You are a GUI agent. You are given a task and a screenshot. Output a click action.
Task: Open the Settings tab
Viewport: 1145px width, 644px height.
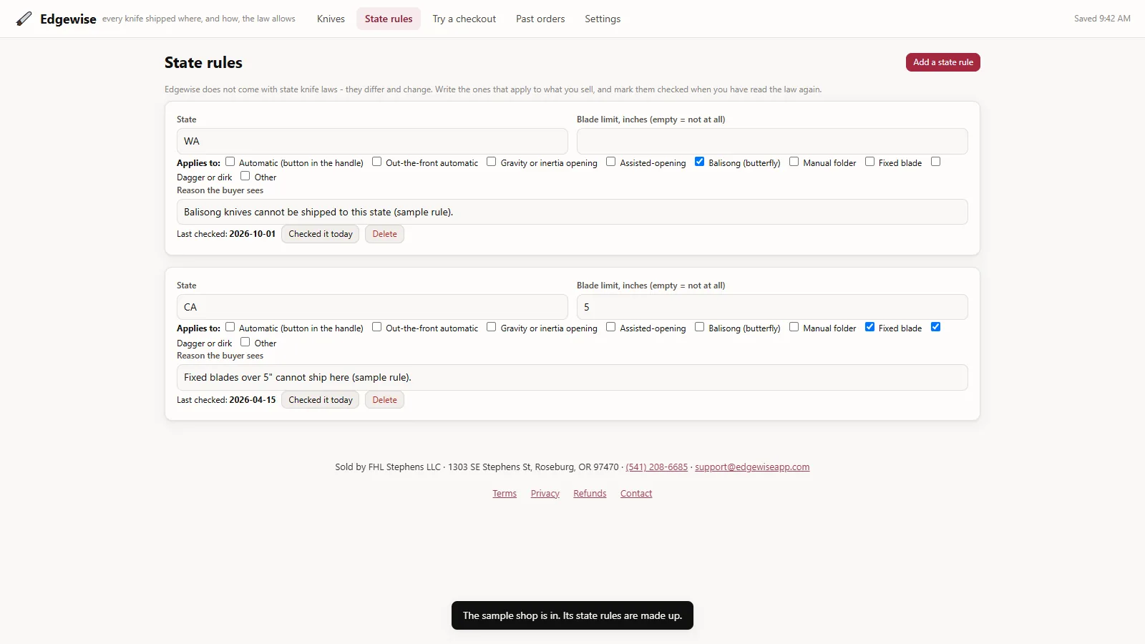[603, 19]
